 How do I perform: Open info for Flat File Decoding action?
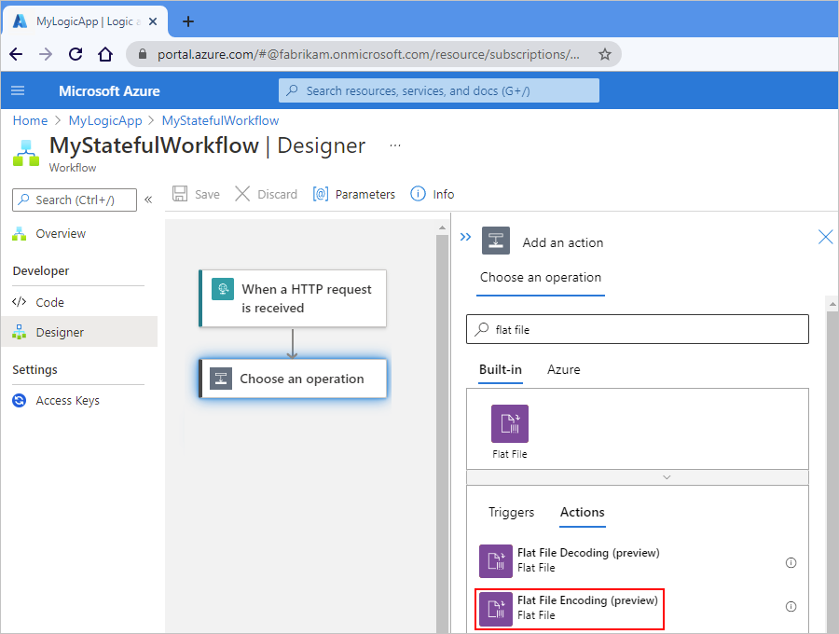791,562
